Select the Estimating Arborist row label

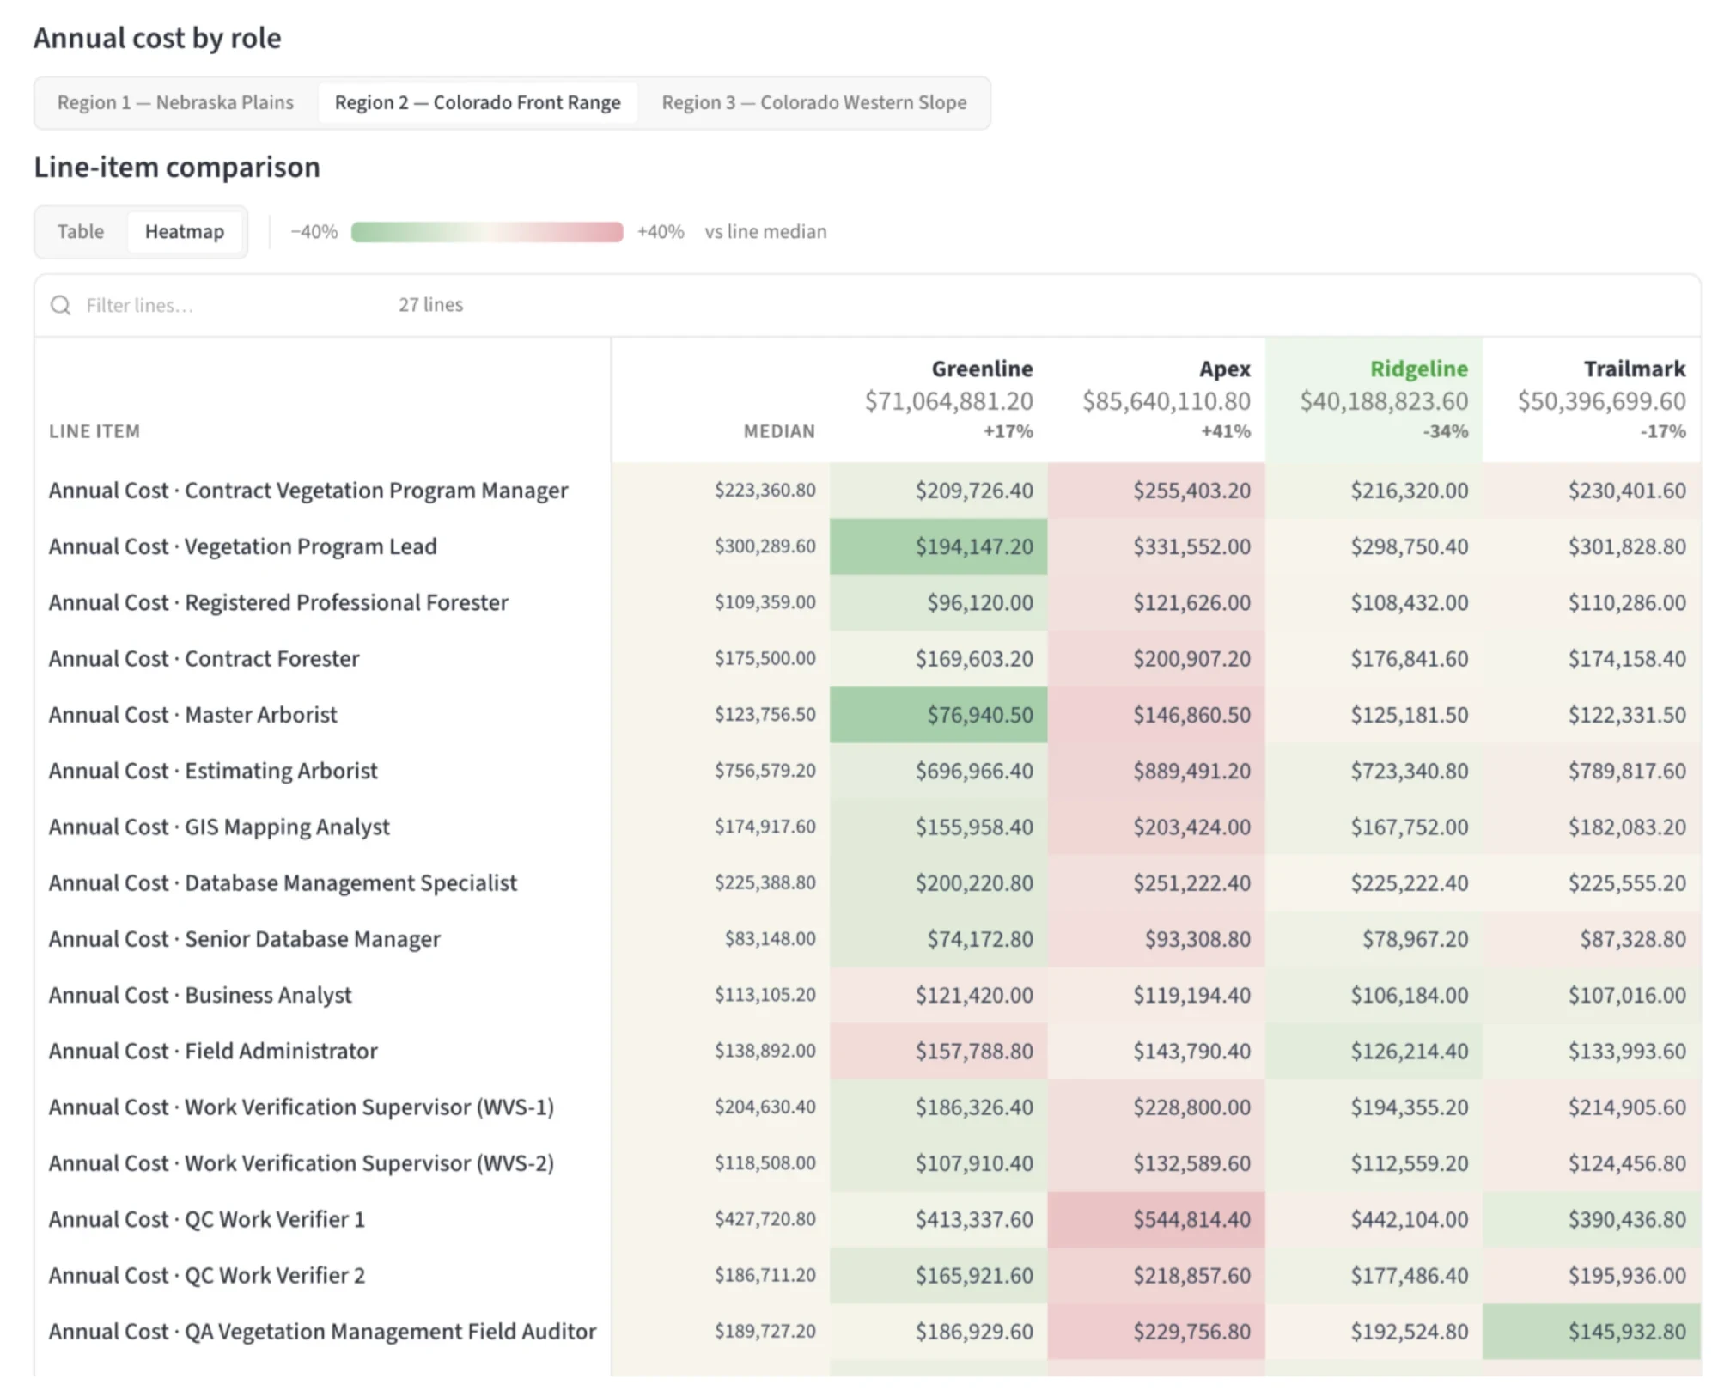[213, 771]
